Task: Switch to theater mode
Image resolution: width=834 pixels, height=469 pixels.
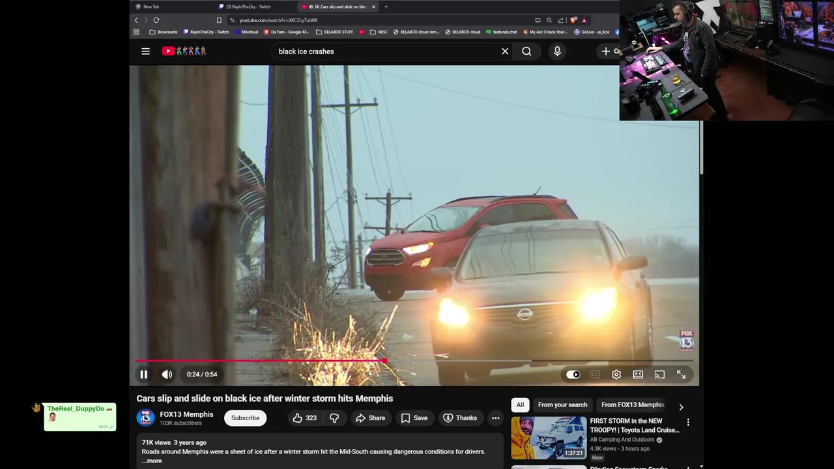Action: [638, 375]
